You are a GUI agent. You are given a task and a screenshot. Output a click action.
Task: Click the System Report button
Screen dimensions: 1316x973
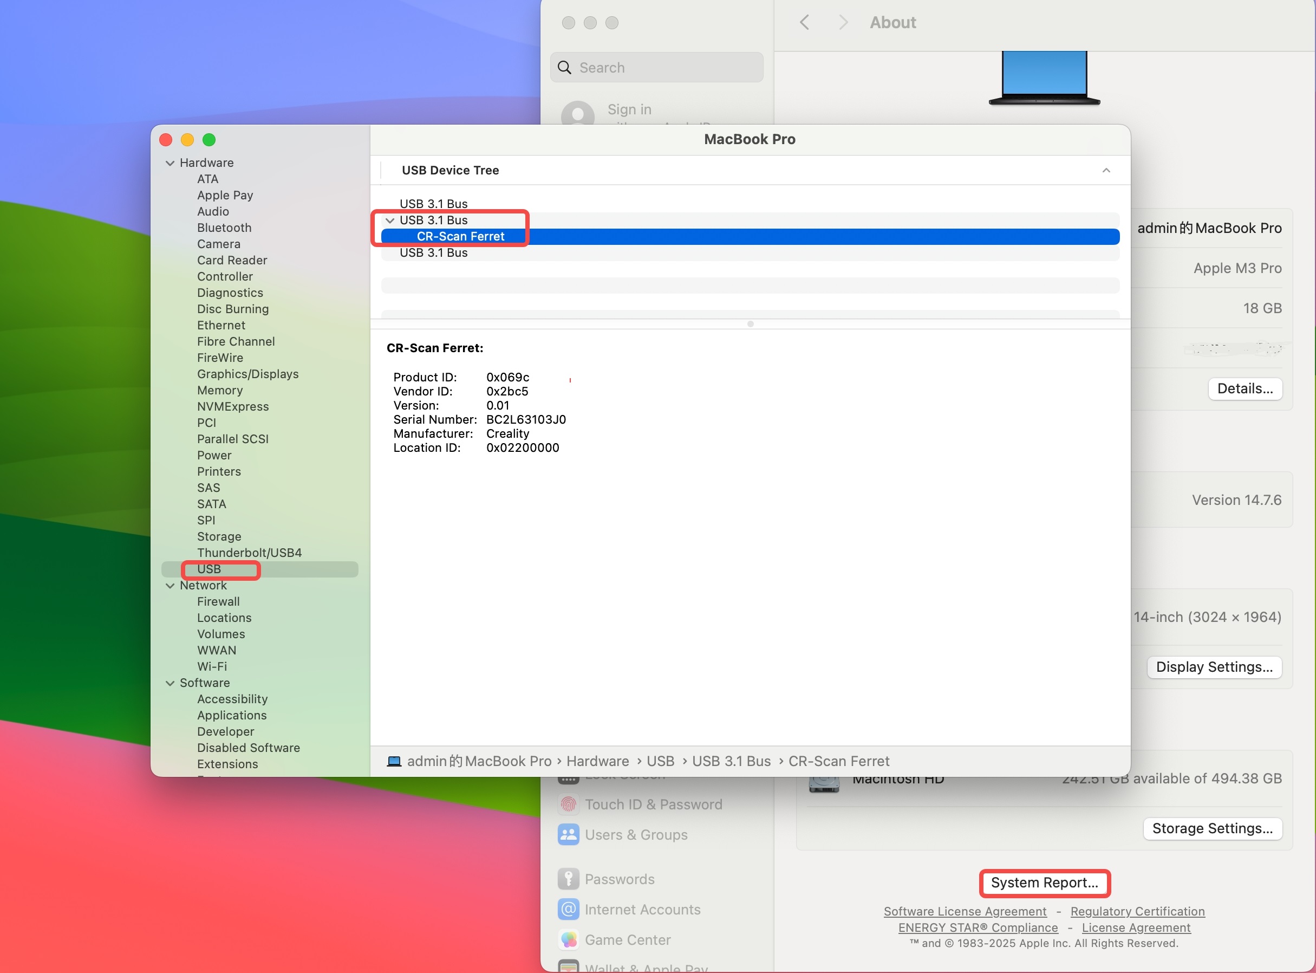click(1044, 883)
